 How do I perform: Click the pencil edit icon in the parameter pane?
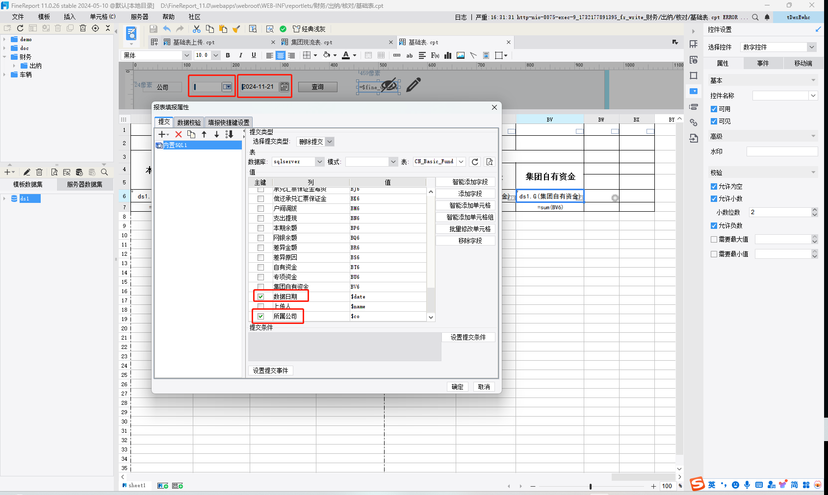(x=414, y=85)
